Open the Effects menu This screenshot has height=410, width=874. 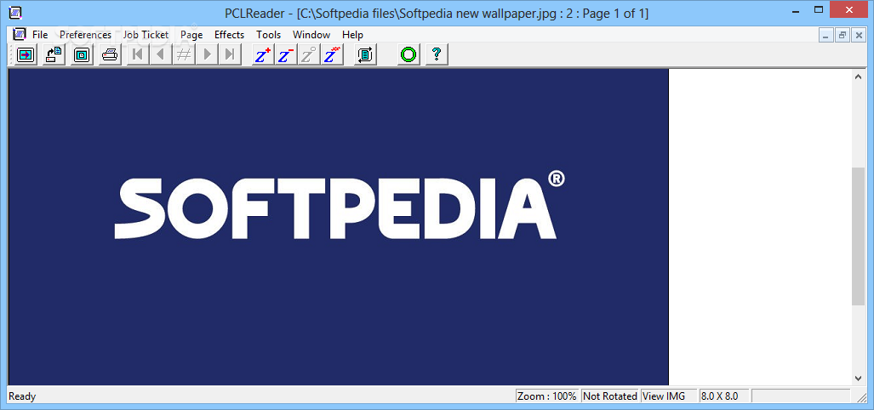(229, 35)
